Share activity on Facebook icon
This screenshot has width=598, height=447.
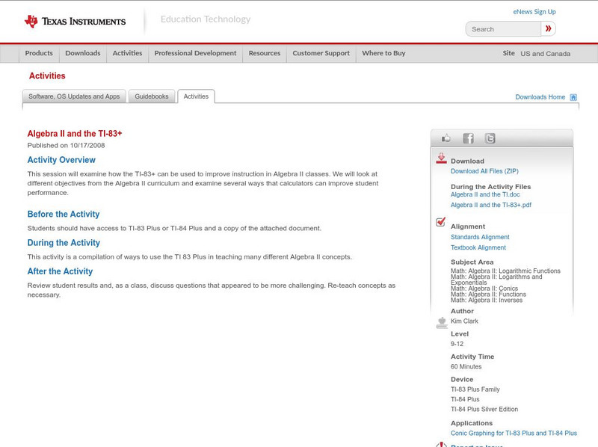point(468,138)
